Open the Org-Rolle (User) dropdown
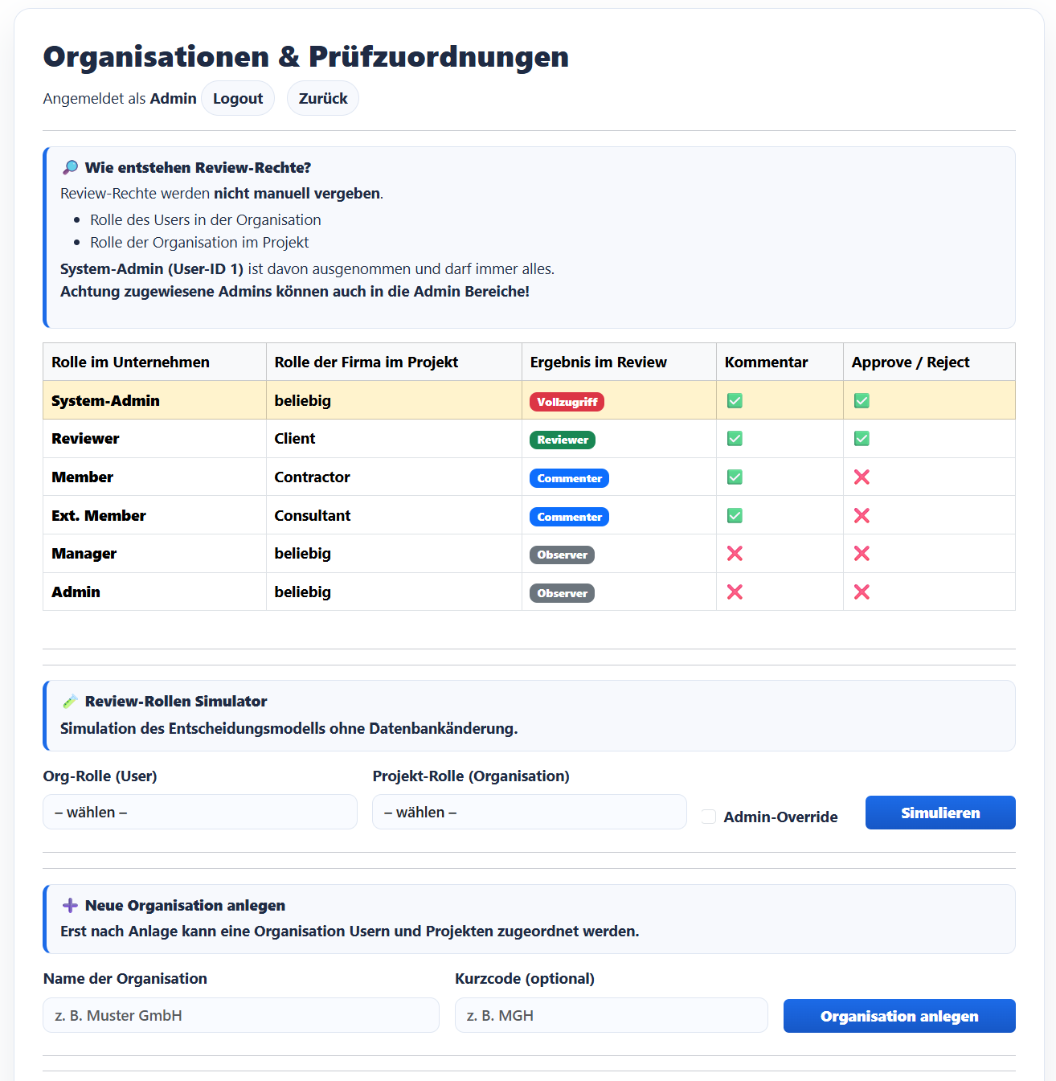 click(x=200, y=812)
